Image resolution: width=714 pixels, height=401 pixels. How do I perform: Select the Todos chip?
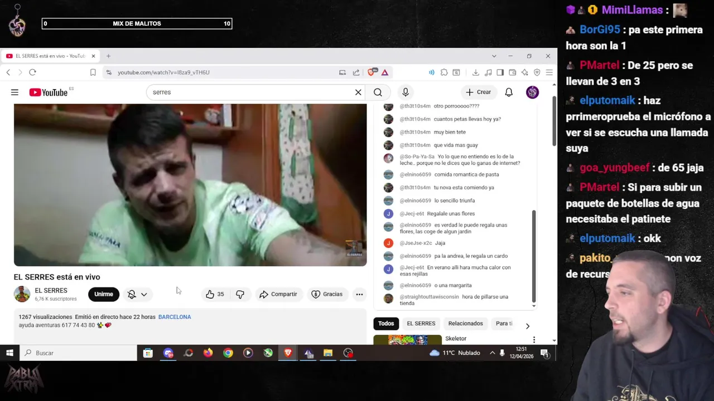[x=386, y=324]
